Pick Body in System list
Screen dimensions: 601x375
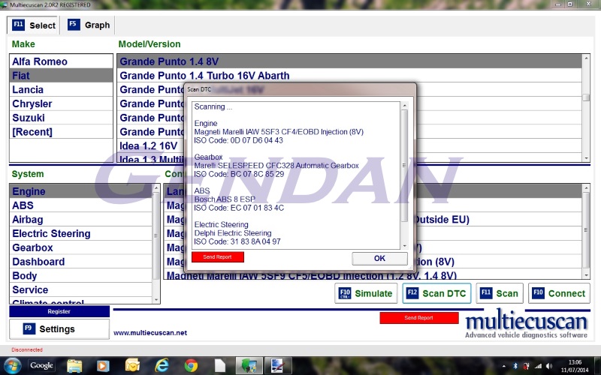point(81,276)
